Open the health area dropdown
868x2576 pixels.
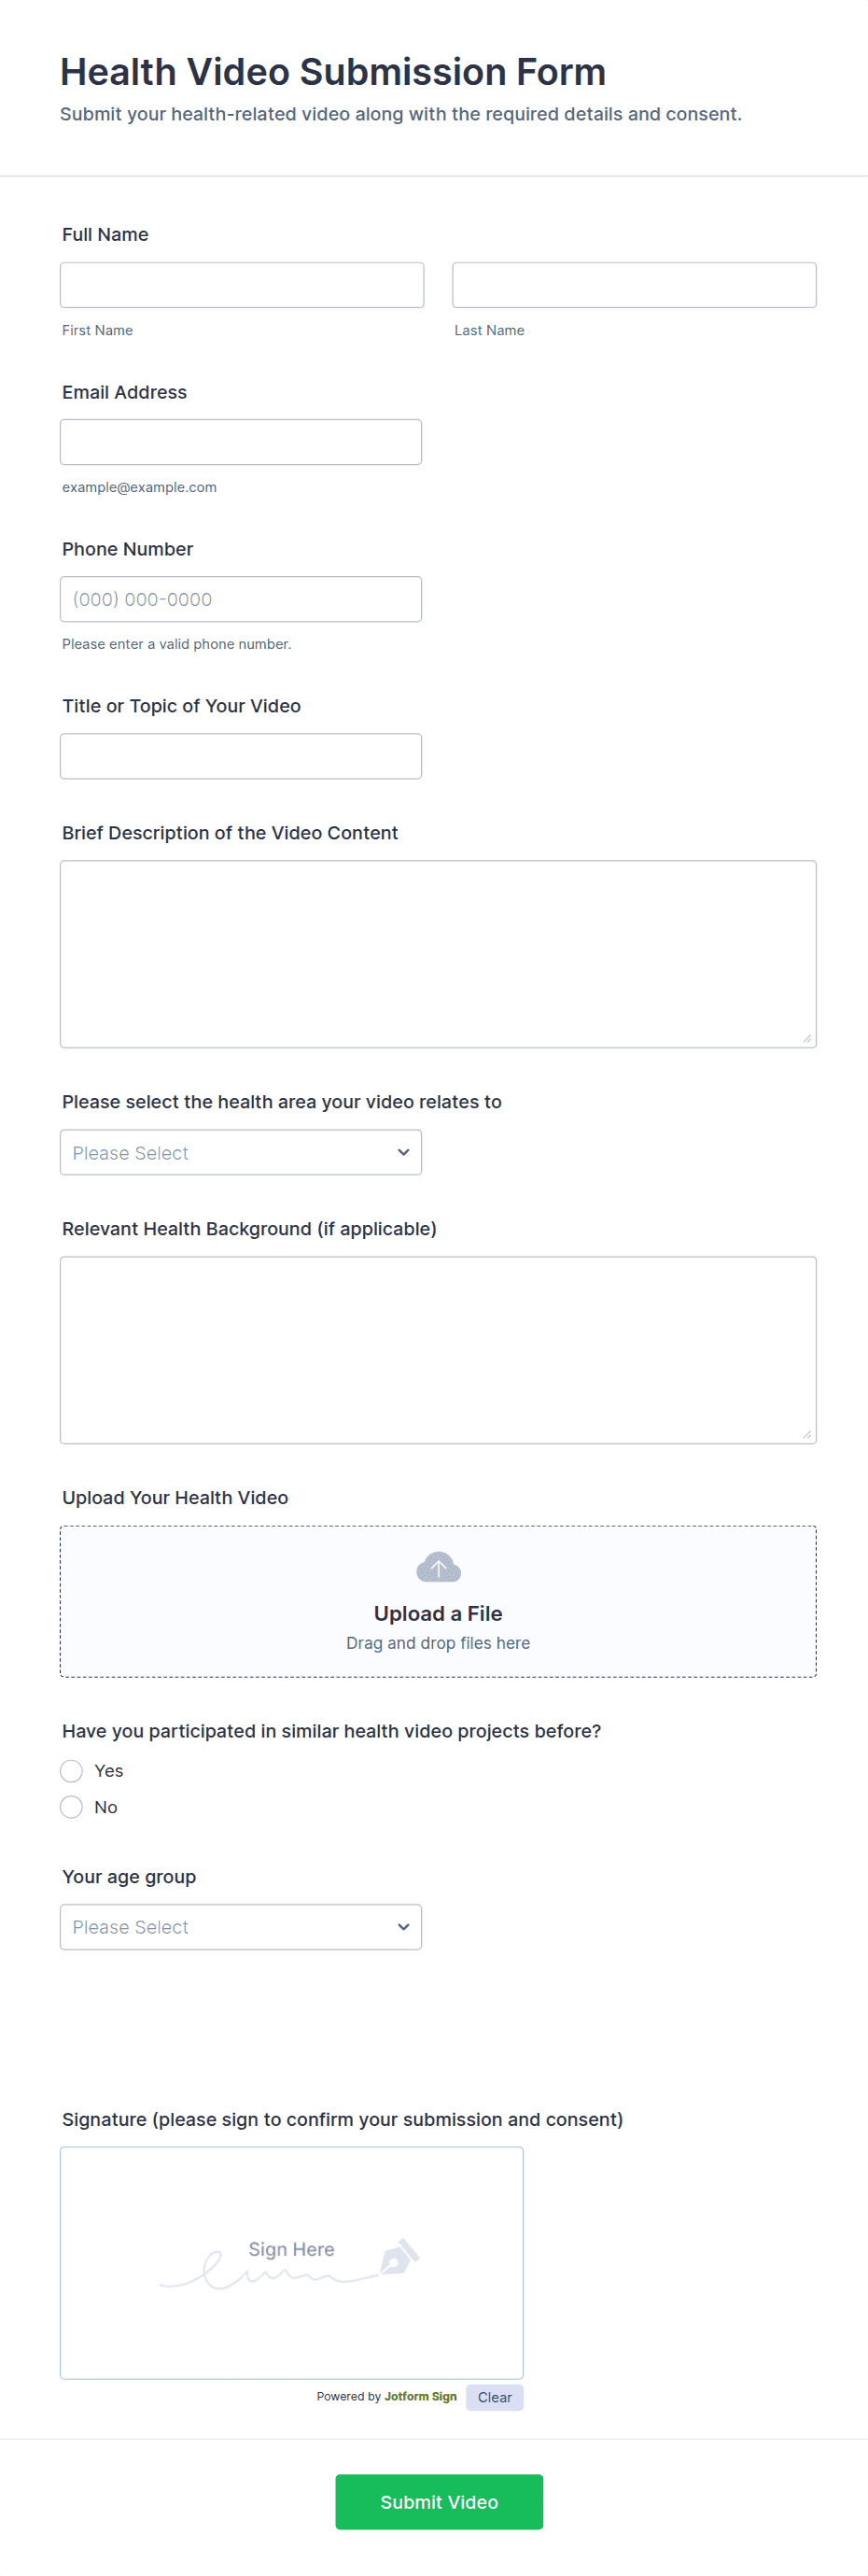click(x=241, y=1153)
